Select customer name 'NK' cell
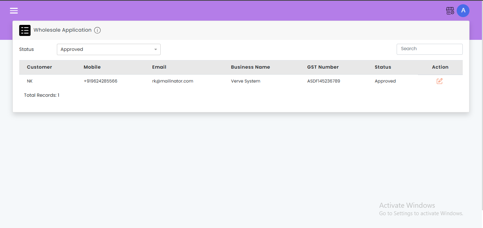 coord(30,81)
